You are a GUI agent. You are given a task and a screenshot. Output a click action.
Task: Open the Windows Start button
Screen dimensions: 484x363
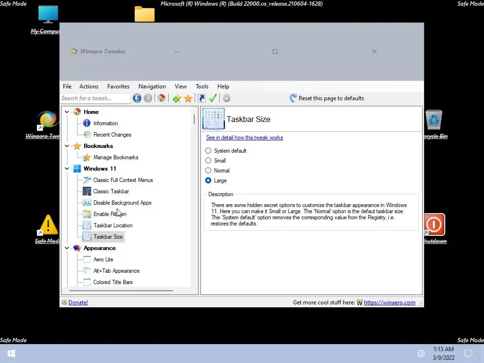[11, 354]
